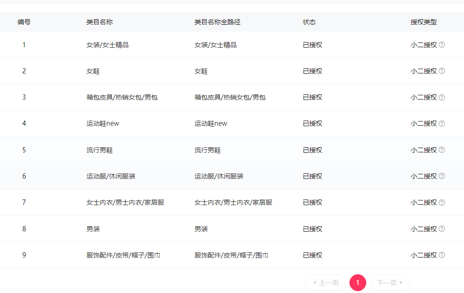Select page number 1 in pagination
The height and width of the screenshot is (293, 464).
[x=358, y=283]
